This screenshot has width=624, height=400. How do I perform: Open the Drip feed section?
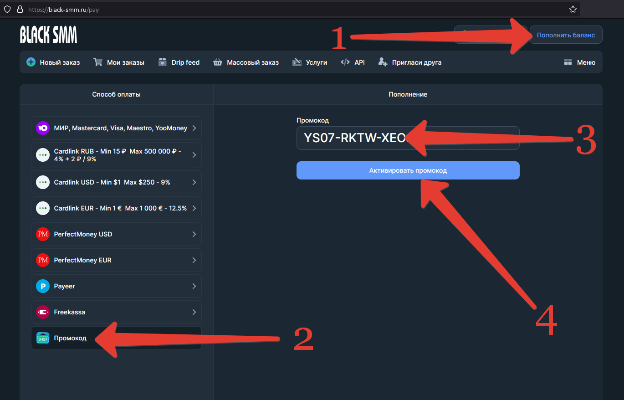(x=179, y=62)
